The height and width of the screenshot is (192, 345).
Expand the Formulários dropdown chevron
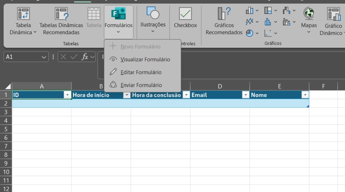click(119, 32)
